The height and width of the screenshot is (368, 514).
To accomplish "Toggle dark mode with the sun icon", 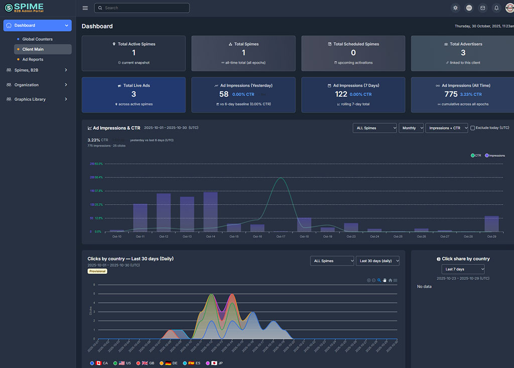I will [455, 8].
